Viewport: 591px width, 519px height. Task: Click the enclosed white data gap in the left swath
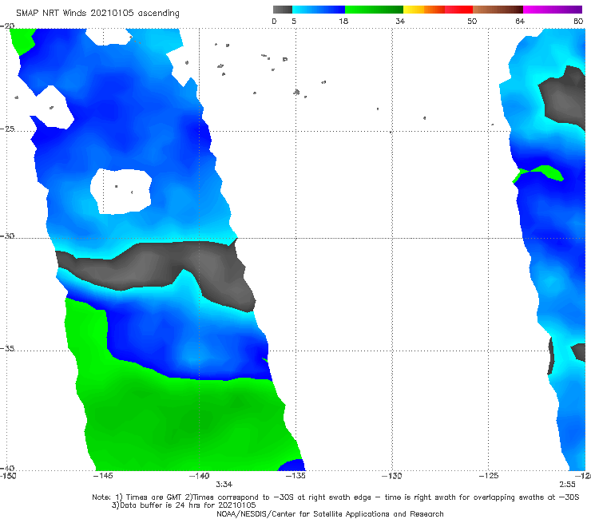121,191
